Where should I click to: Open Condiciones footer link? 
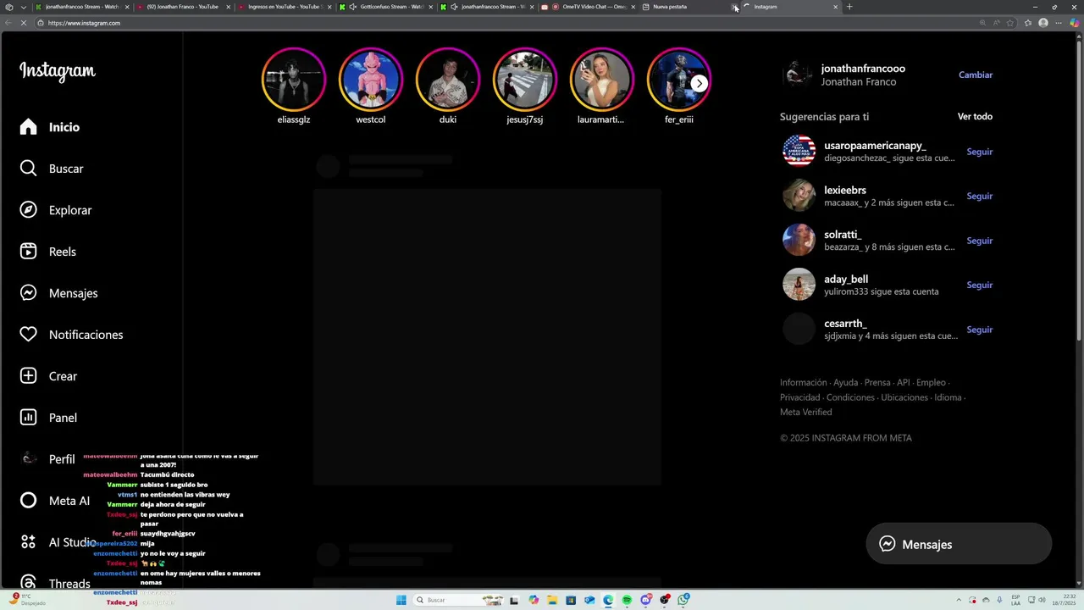(850, 397)
